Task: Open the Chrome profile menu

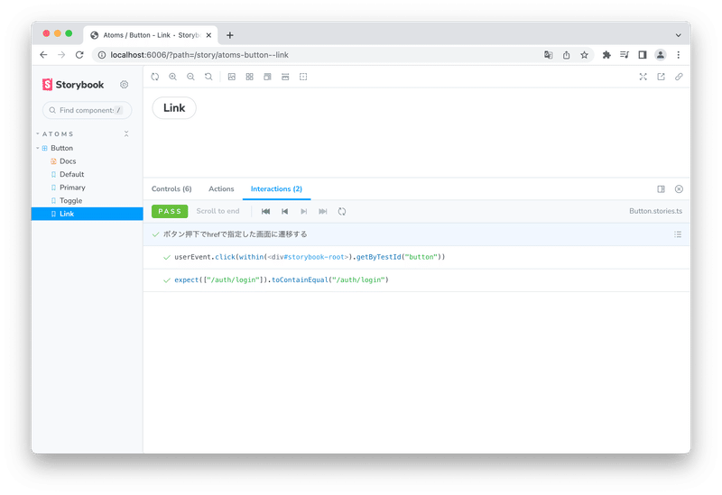Action: [661, 55]
